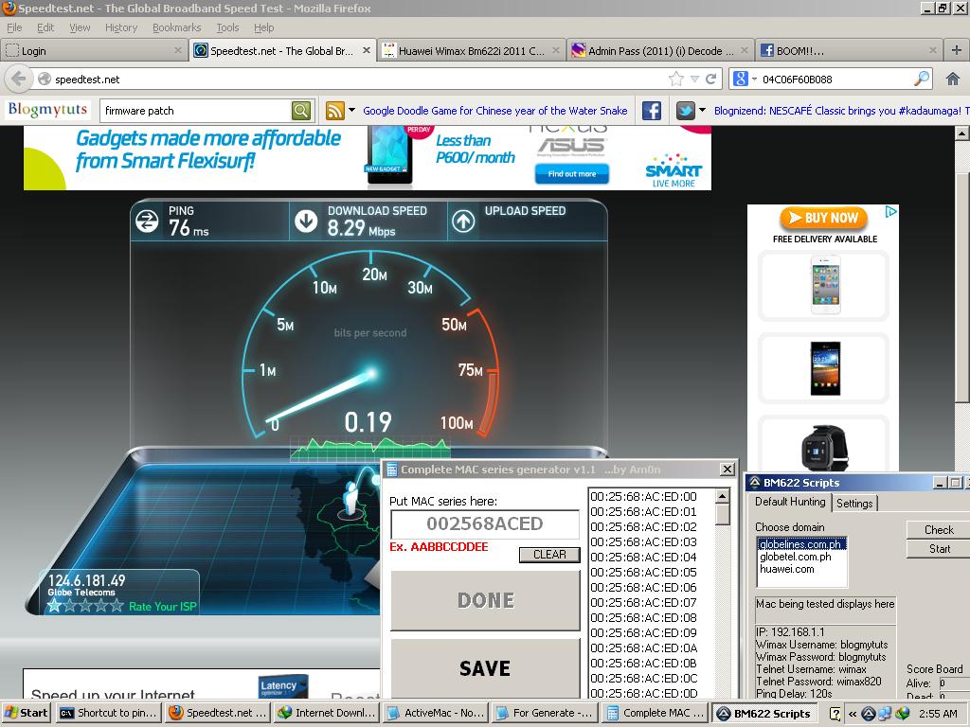This screenshot has width=970, height=727.
Task: Click the MAC series input field
Action: 485,524
